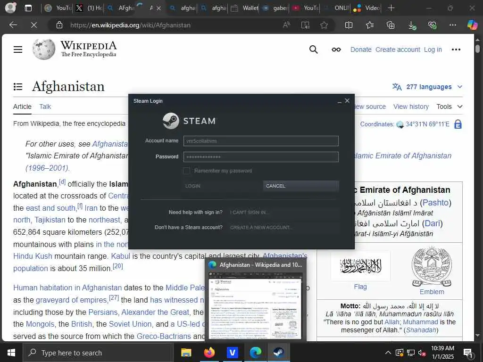Click the Afghanistan Wikipedia preview thumbnail
Viewport: 483px width, 362px height.
[255, 305]
